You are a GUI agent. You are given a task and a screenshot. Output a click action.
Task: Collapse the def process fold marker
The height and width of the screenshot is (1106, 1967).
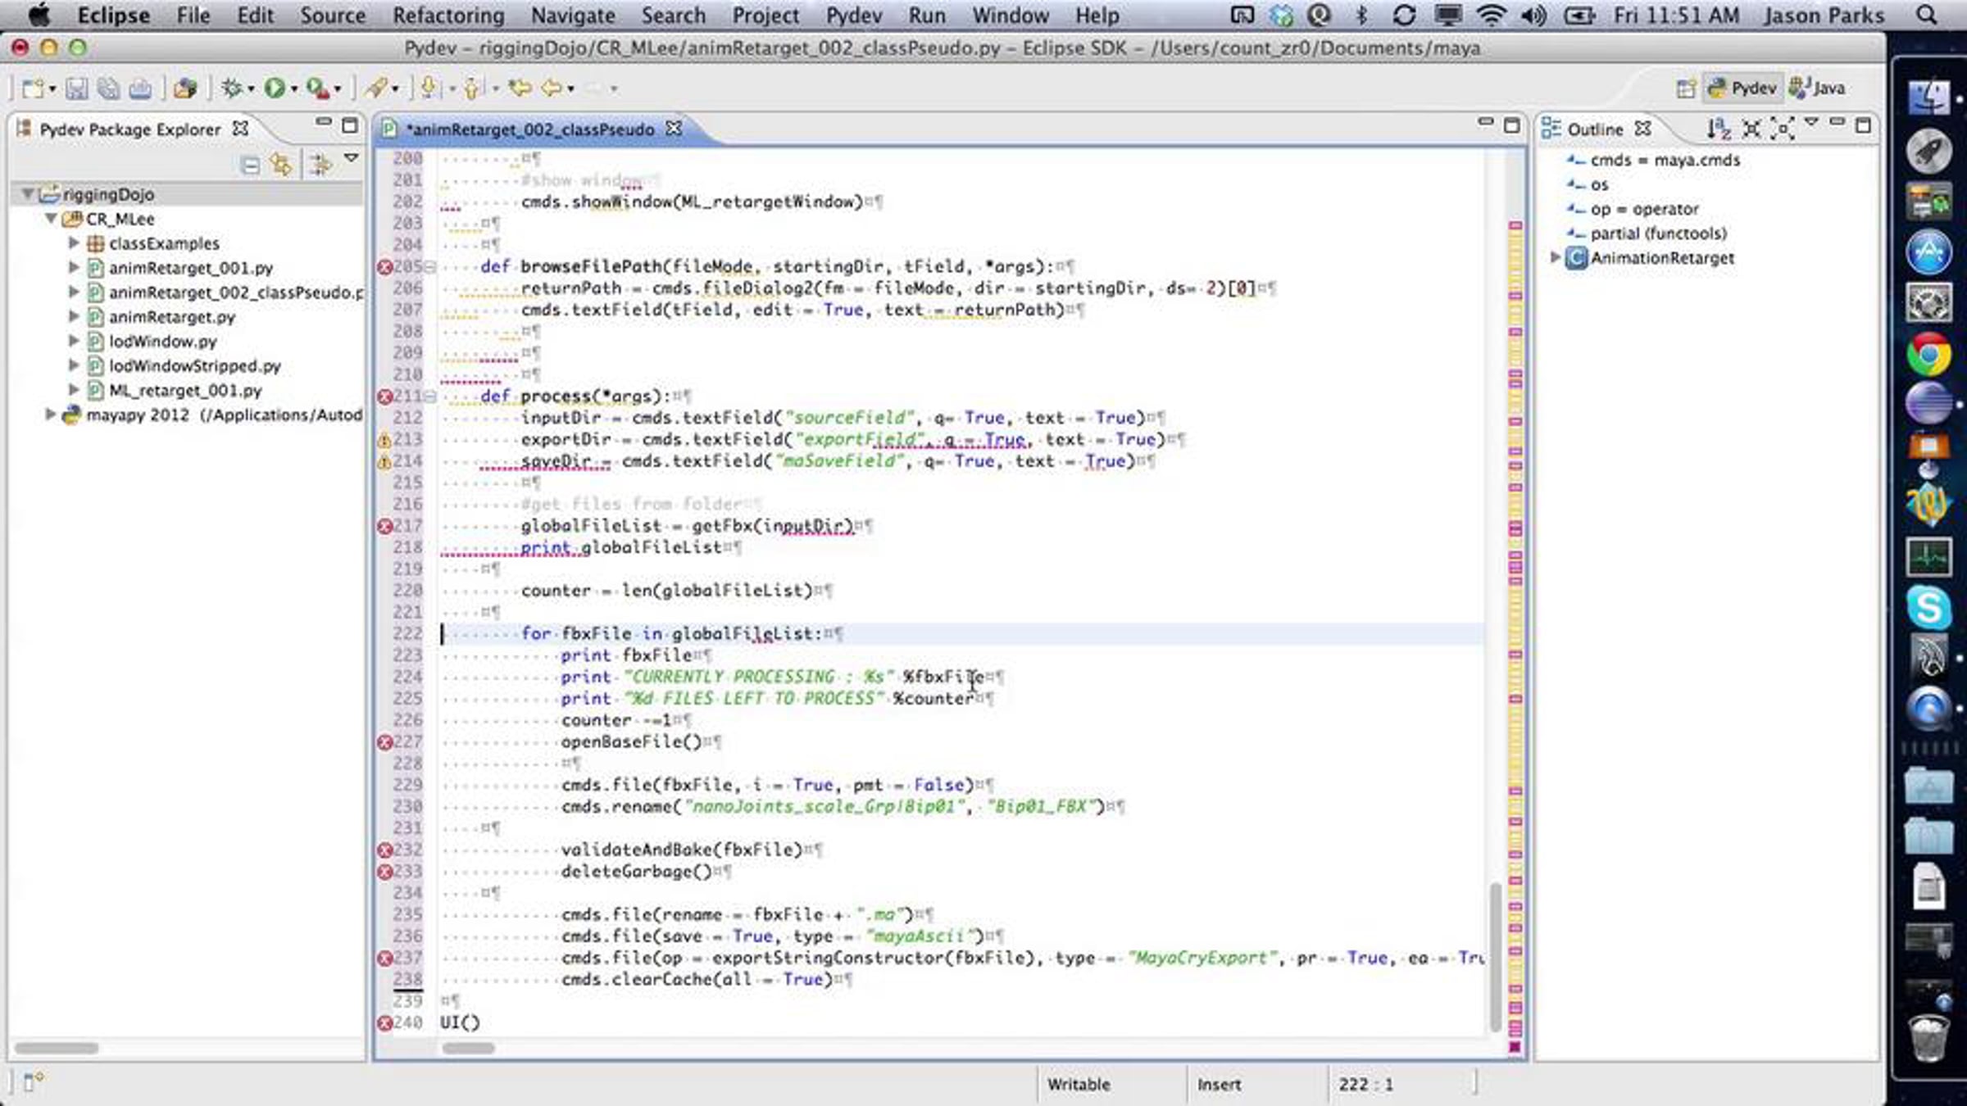click(x=429, y=397)
